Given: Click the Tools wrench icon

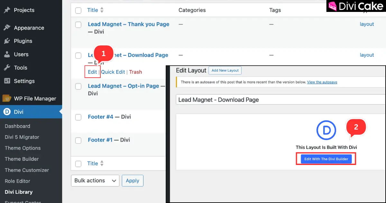Looking at the screenshot, I should [x=7, y=68].
